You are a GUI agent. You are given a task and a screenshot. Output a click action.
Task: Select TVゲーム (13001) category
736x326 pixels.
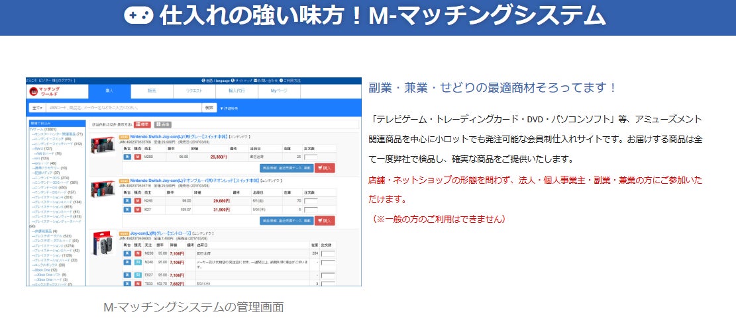[42, 130]
